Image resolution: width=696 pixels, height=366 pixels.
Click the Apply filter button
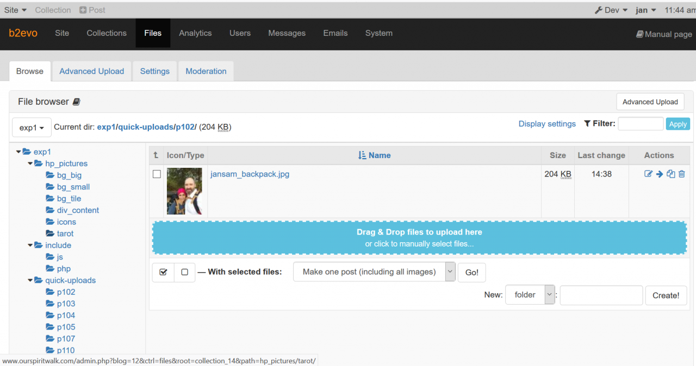pos(678,124)
